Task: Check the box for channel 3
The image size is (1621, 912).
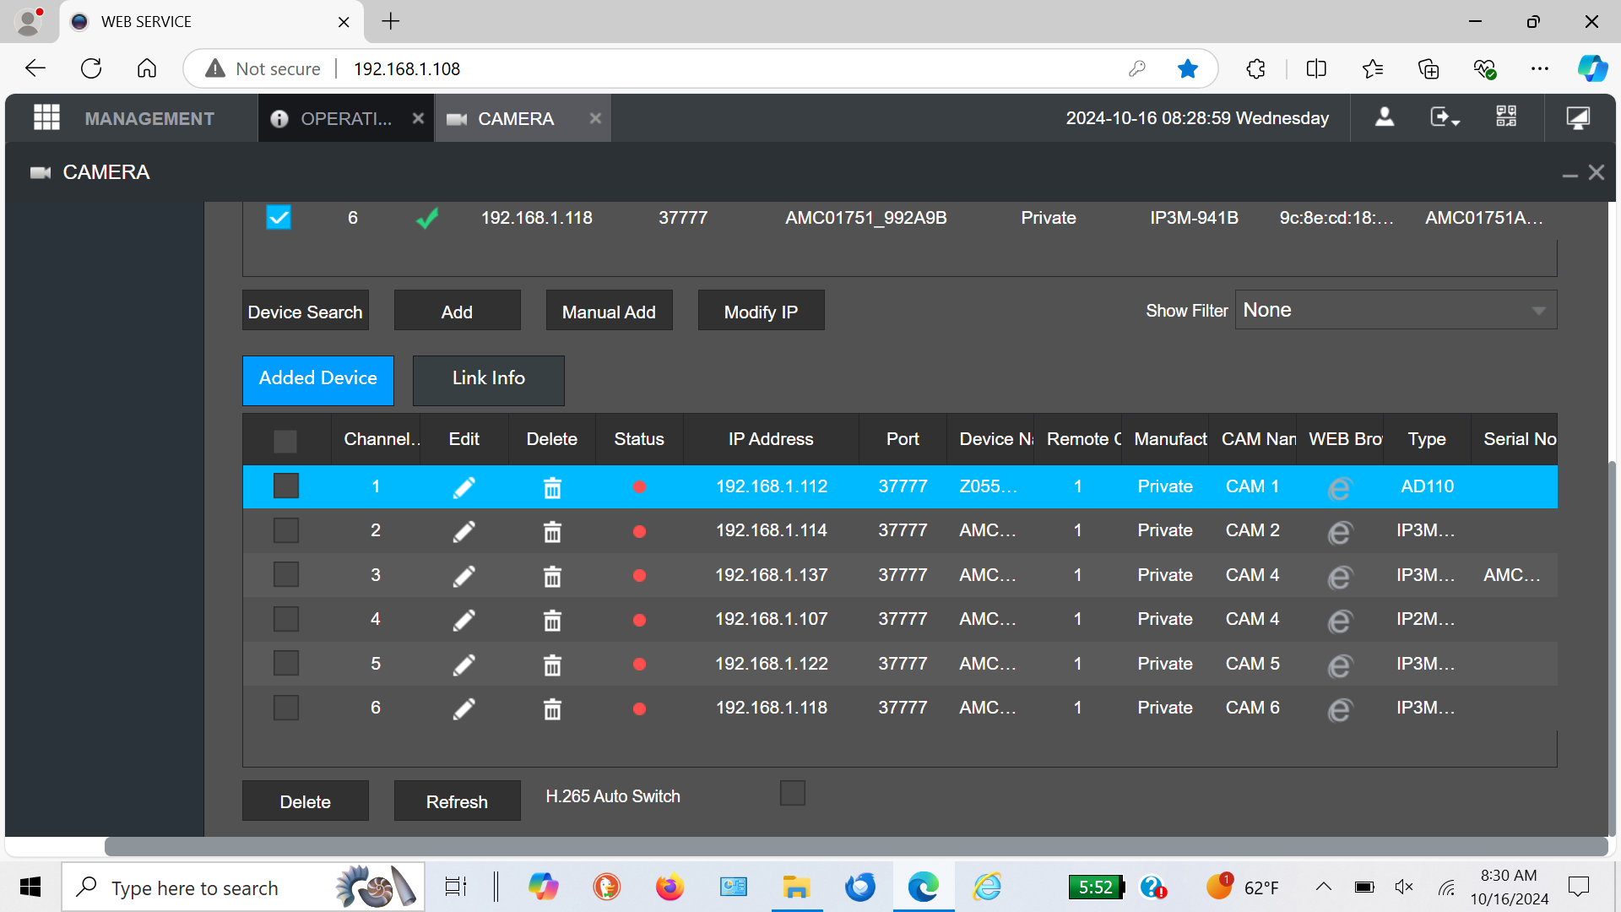Action: [x=286, y=575]
